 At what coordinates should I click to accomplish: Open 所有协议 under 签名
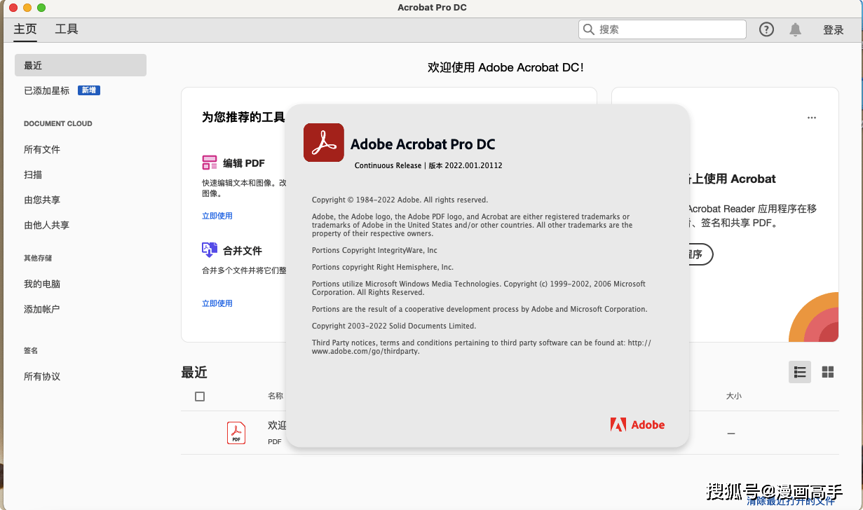click(x=42, y=376)
